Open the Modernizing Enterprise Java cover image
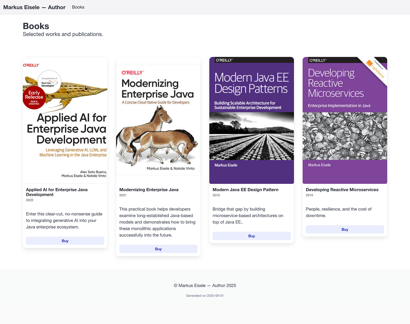This screenshot has width=410, height=324. tap(158, 120)
